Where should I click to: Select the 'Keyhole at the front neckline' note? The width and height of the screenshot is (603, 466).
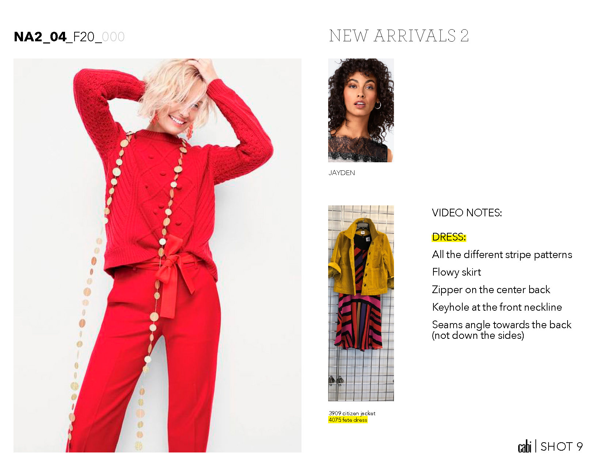point(497,307)
